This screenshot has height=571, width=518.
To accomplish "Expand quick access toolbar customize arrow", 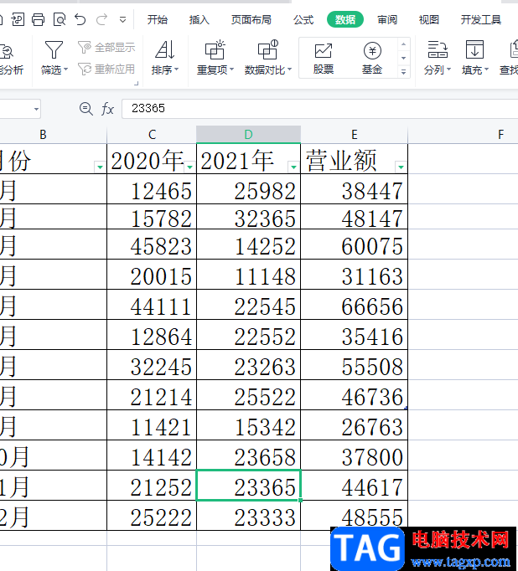I will [123, 19].
